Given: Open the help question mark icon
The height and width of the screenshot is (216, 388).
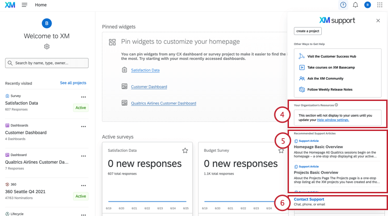Looking at the screenshot, I should (x=343, y=5).
